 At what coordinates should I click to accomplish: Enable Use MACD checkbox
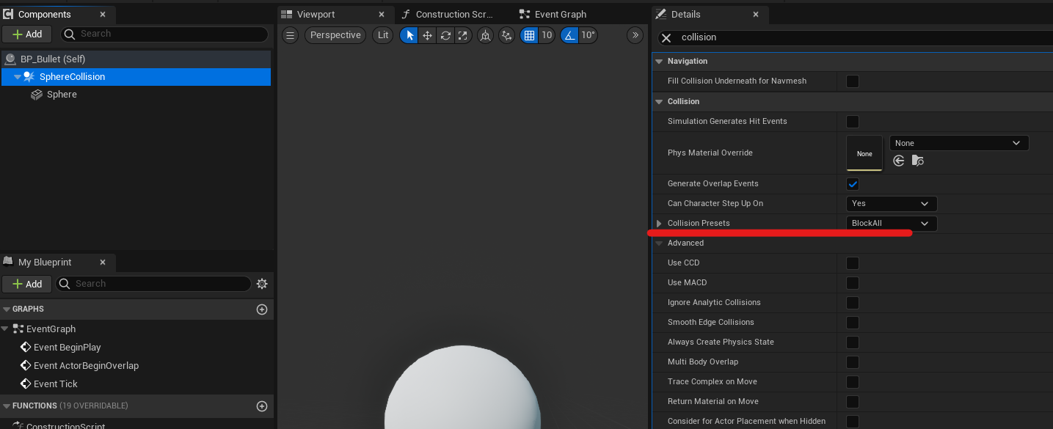[x=853, y=283]
